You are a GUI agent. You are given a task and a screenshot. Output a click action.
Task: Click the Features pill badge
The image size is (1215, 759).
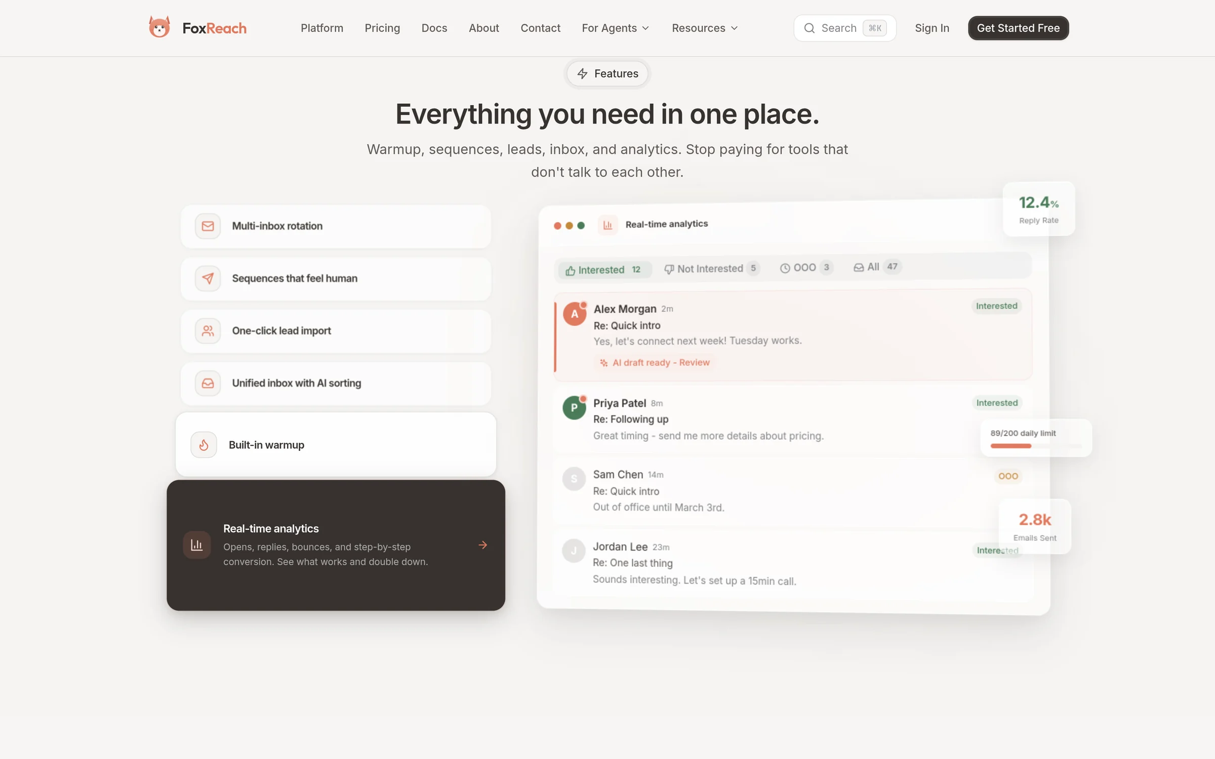coord(607,74)
